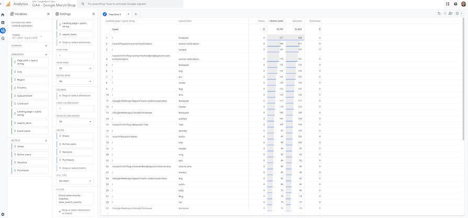
Task: Click the Explore icon in left navigation
Action: (3, 30)
